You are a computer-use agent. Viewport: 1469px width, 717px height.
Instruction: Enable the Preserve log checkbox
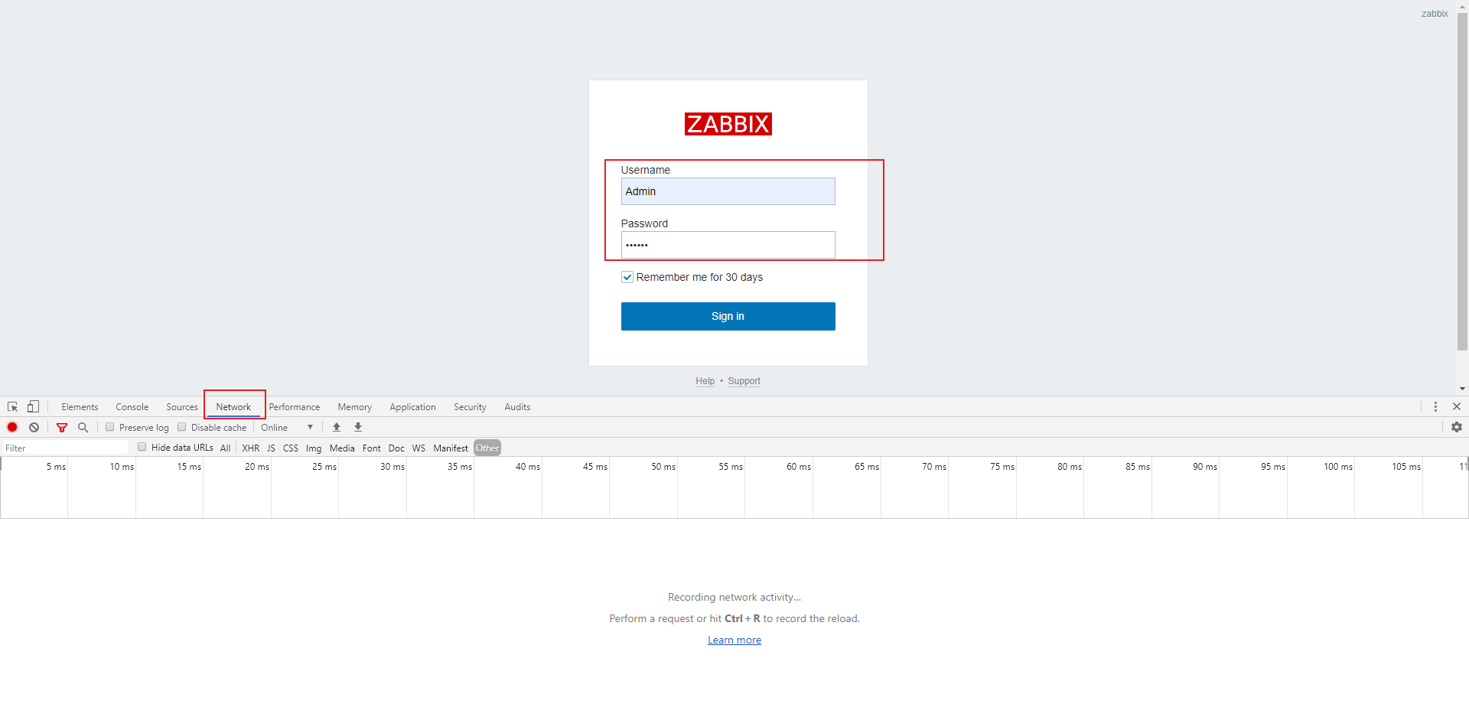click(x=110, y=427)
